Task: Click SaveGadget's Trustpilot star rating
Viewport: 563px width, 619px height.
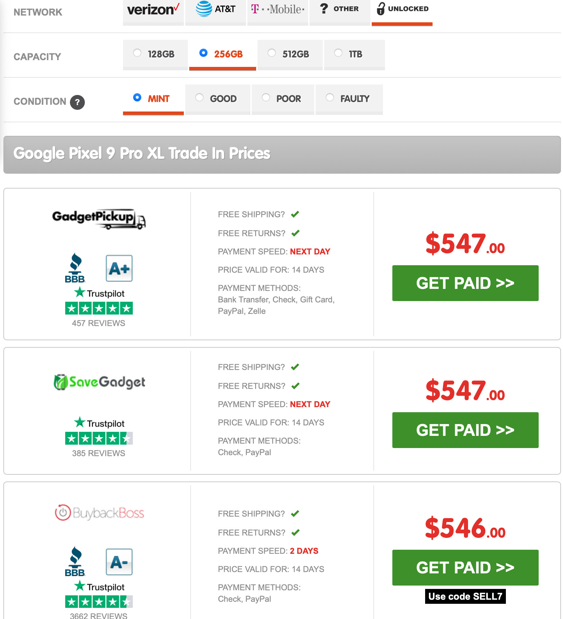Action: 99,438
